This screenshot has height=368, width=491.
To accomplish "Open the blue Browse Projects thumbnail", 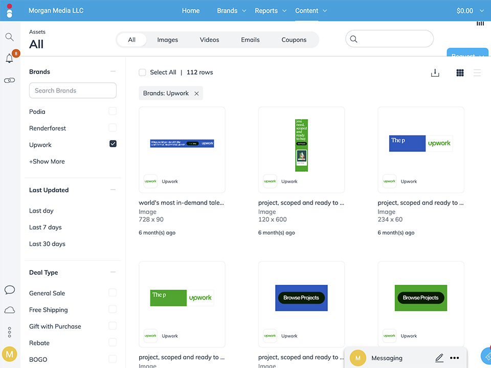I will 302,298.
